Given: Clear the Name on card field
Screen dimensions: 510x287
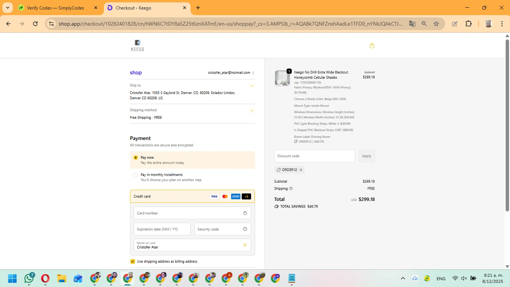Looking at the screenshot, I should tap(245, 245).
